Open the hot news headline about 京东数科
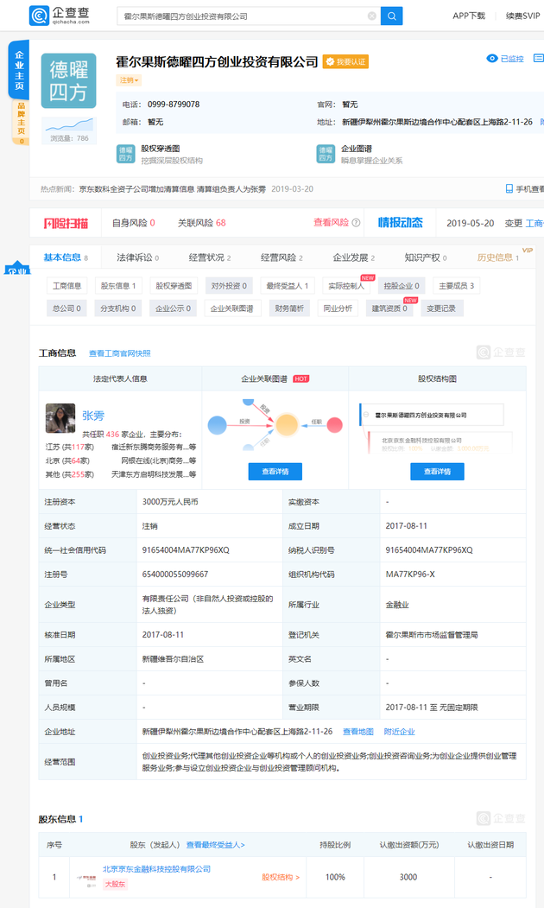 pos(173,189)
